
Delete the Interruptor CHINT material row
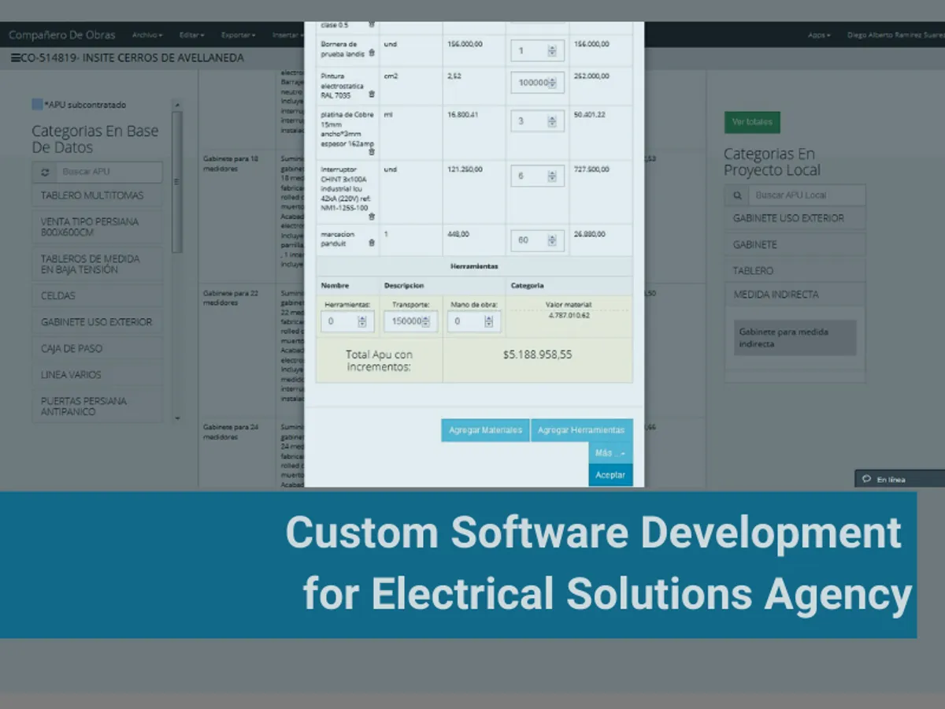372,216
